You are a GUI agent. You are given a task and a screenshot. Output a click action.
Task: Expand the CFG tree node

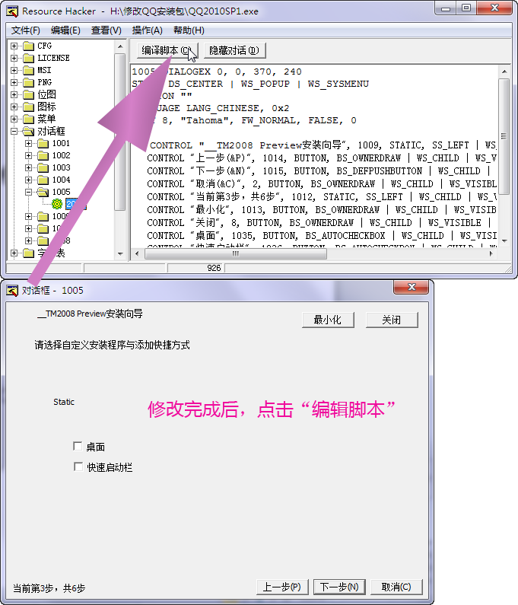(14, 46)
